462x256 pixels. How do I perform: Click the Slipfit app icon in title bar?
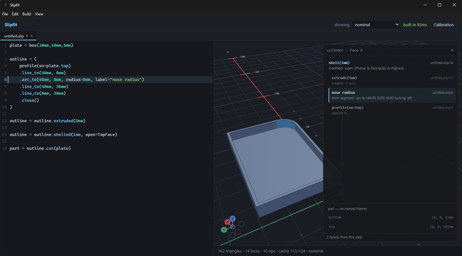tap(5, 5)
